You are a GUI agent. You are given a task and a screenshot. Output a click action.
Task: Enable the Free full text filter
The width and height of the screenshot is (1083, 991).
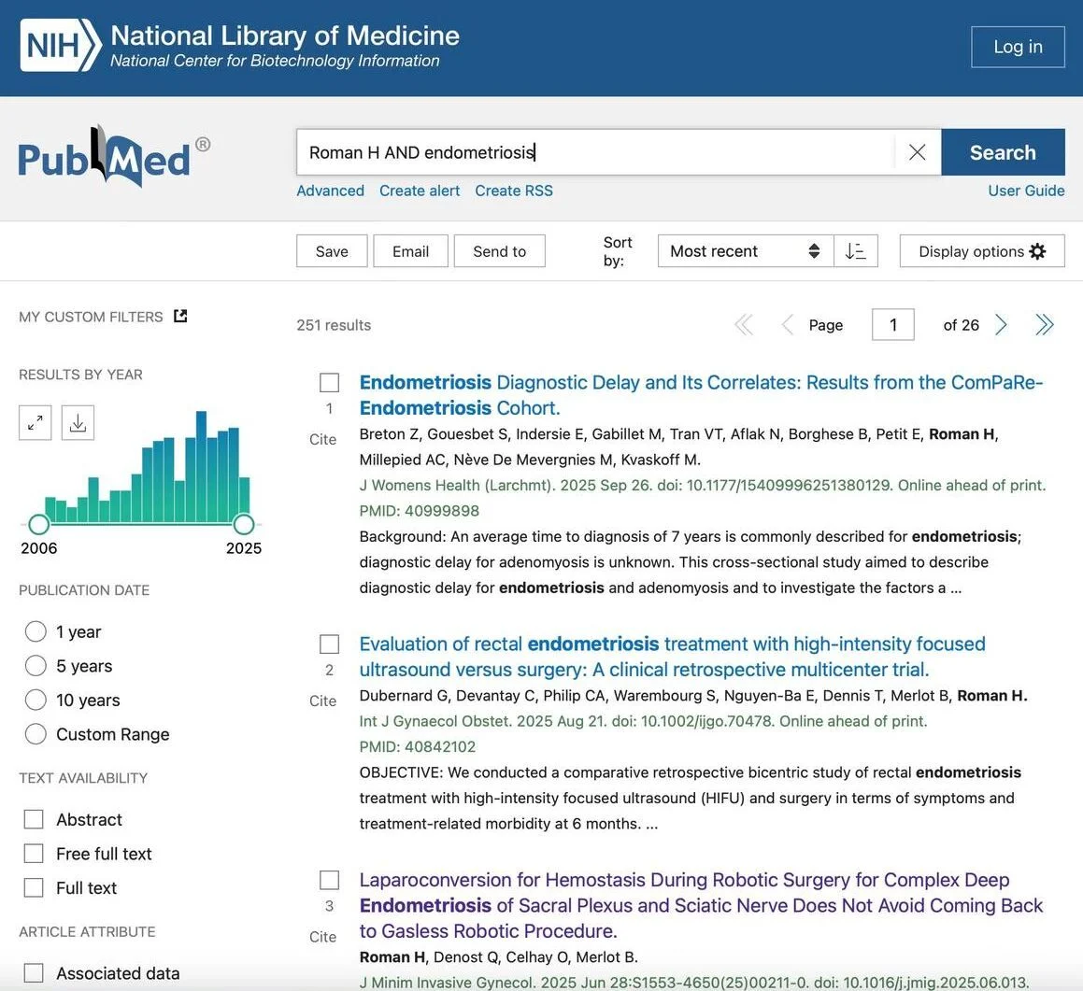tap(34, 854)
